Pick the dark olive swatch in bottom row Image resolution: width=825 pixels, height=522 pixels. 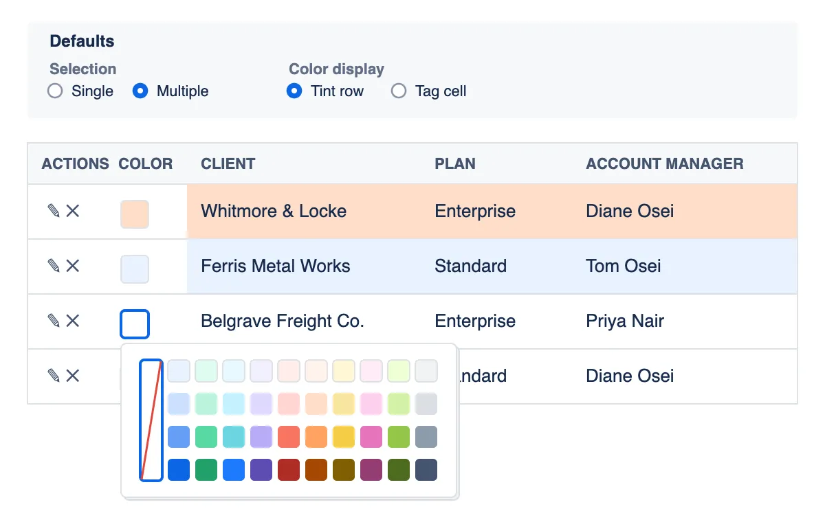click(344, 470)
